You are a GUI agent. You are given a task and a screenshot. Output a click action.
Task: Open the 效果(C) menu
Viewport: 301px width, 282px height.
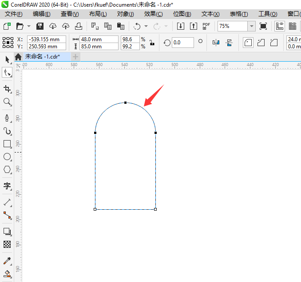[153, 14]
